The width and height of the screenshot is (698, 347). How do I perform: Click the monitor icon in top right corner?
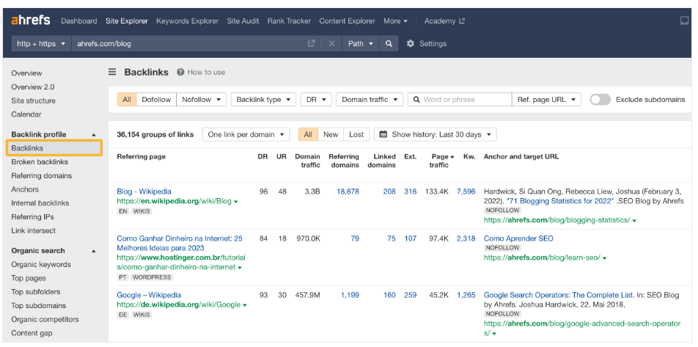click(x=685, y=21)
